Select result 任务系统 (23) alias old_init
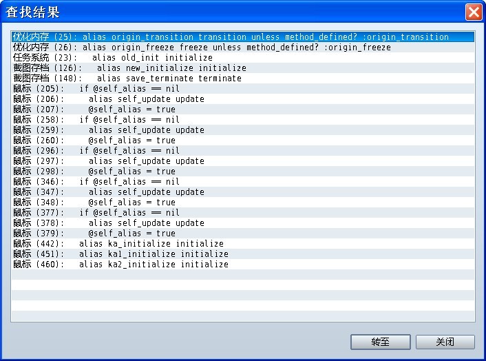The image size is (486, 361). tap(243, 58)
